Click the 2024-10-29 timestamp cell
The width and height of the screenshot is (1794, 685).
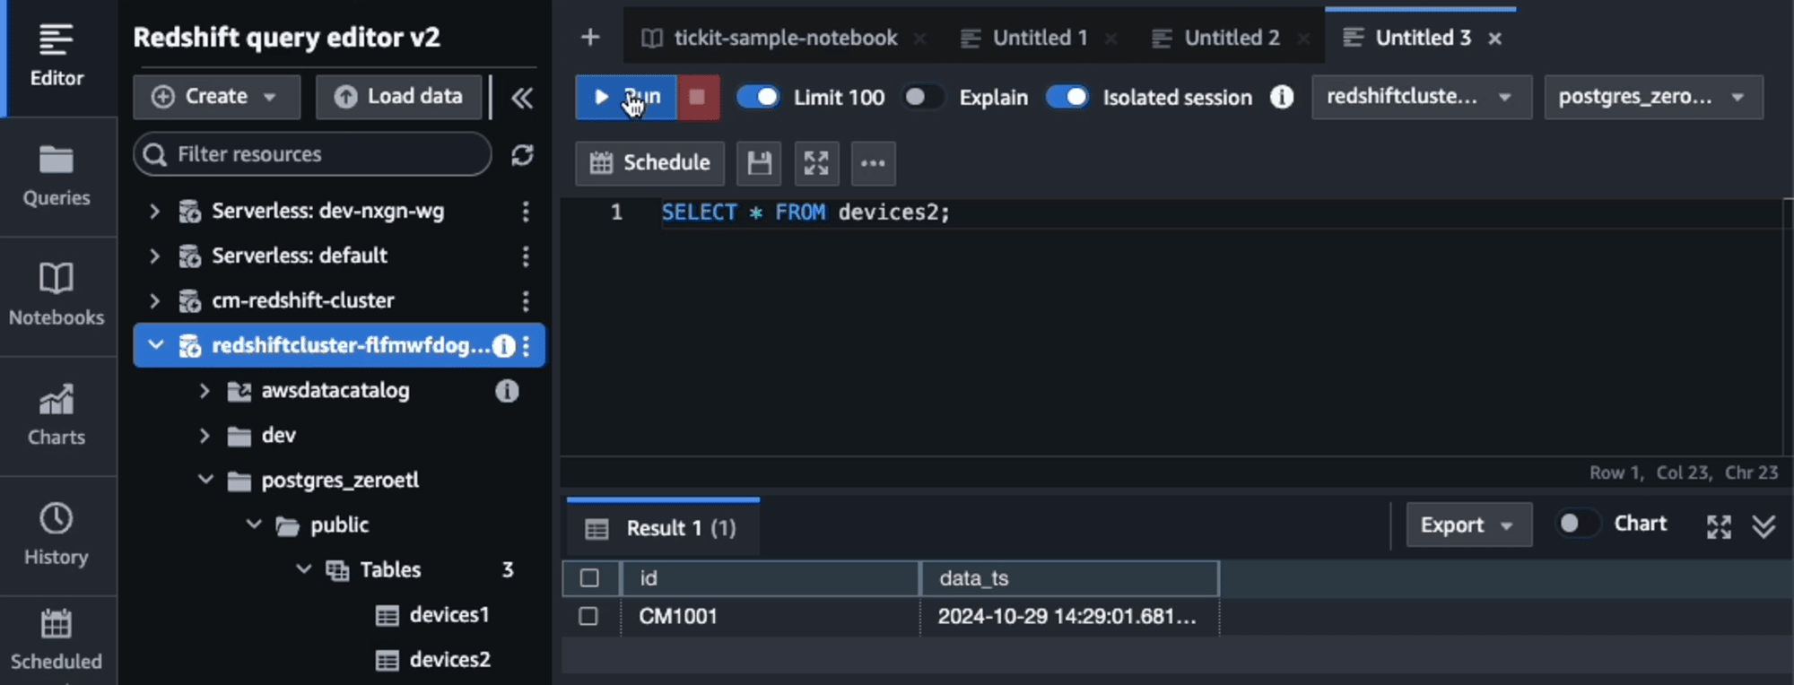1069,617
